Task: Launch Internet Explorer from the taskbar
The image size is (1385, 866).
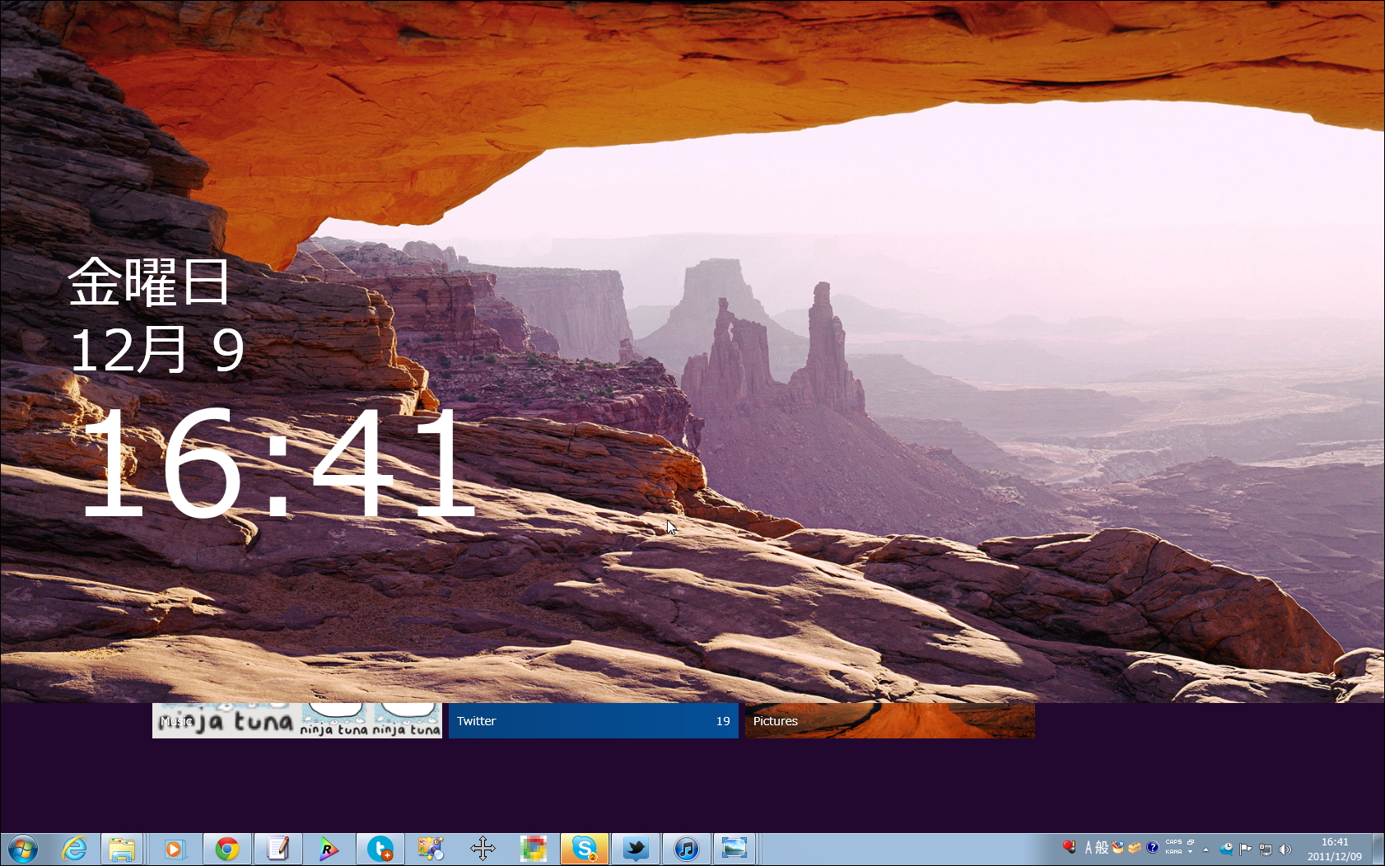Action: point(74,849)
